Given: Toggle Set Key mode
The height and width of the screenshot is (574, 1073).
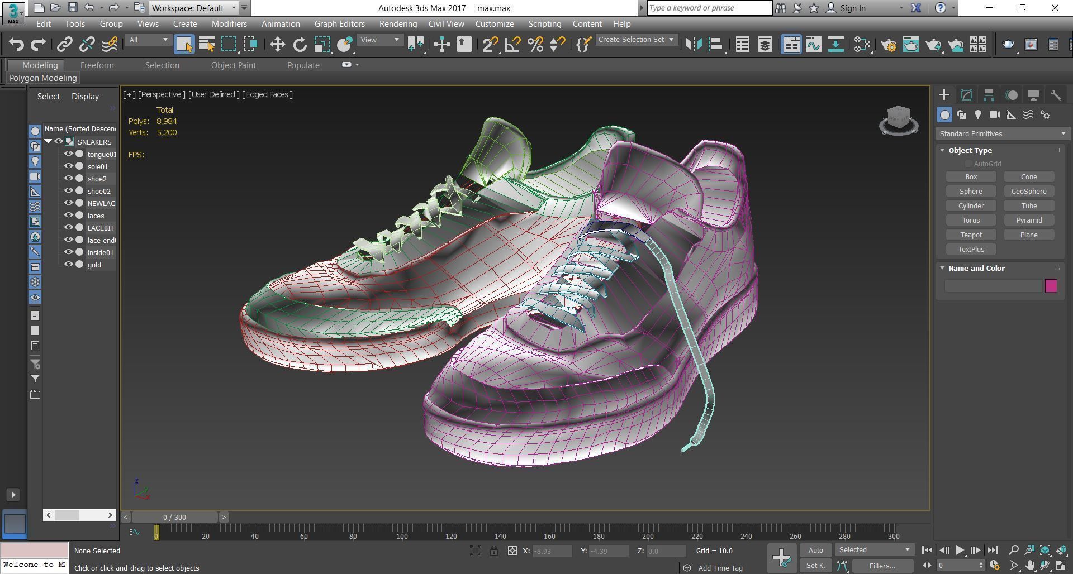Looking at the screenshot, I should tap(815, 566).
